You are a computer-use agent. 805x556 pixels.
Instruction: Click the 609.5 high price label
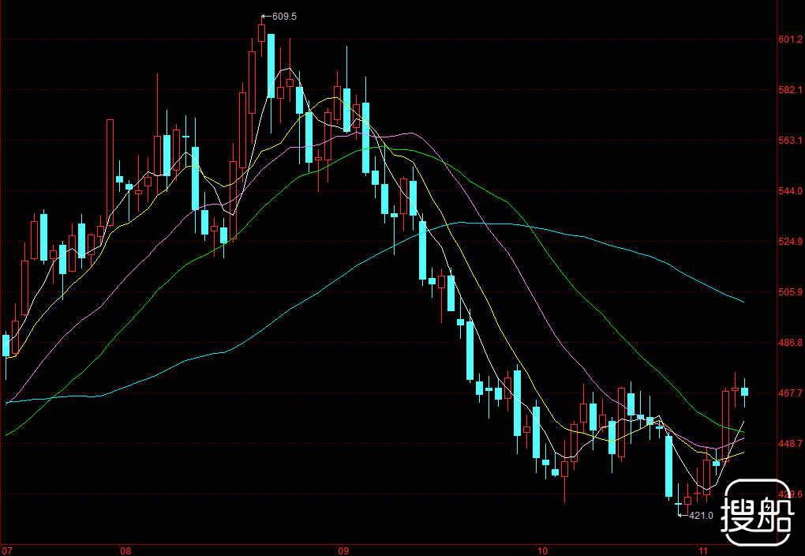[x=284, y=17]
